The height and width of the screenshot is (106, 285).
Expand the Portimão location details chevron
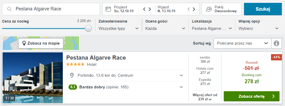[181, 75]
